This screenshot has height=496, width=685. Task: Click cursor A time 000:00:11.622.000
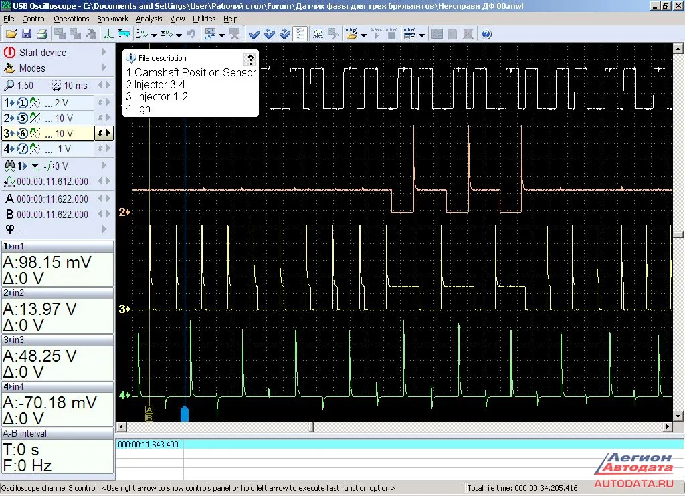52,199
